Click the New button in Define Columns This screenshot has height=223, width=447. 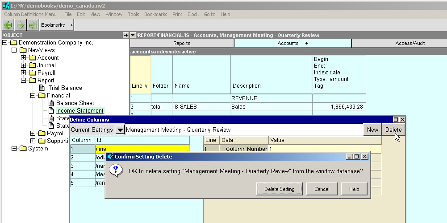point(372,130)
